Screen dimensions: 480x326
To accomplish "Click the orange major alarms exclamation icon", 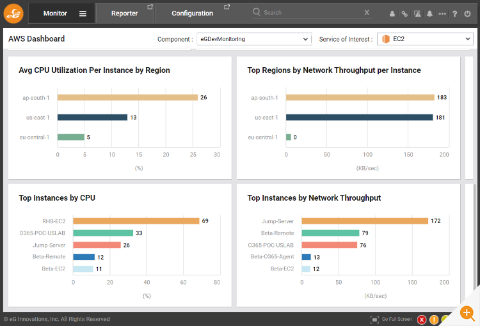I will point(434,320).
